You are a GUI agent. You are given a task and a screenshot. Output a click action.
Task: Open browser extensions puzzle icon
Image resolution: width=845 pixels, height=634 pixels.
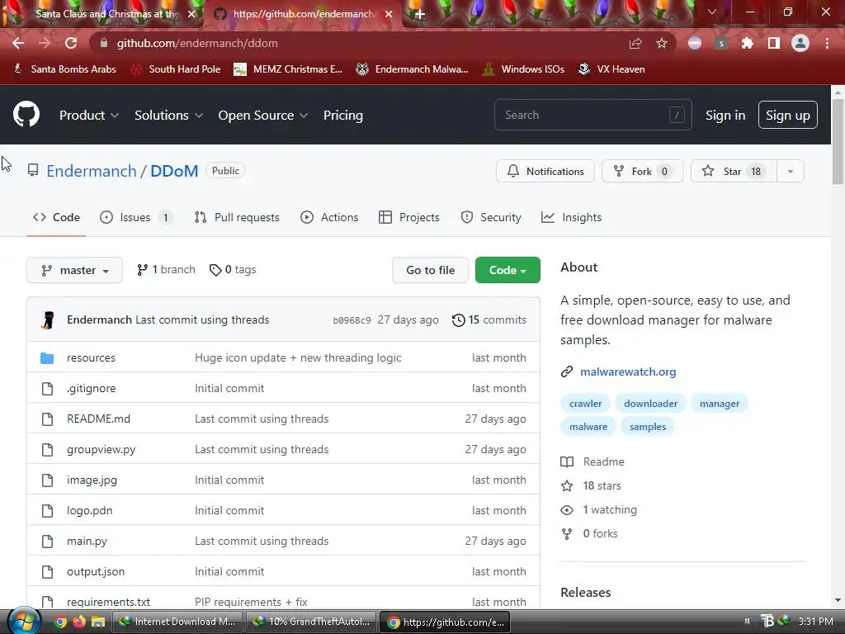pyautogui.click(x=748, y=43)
